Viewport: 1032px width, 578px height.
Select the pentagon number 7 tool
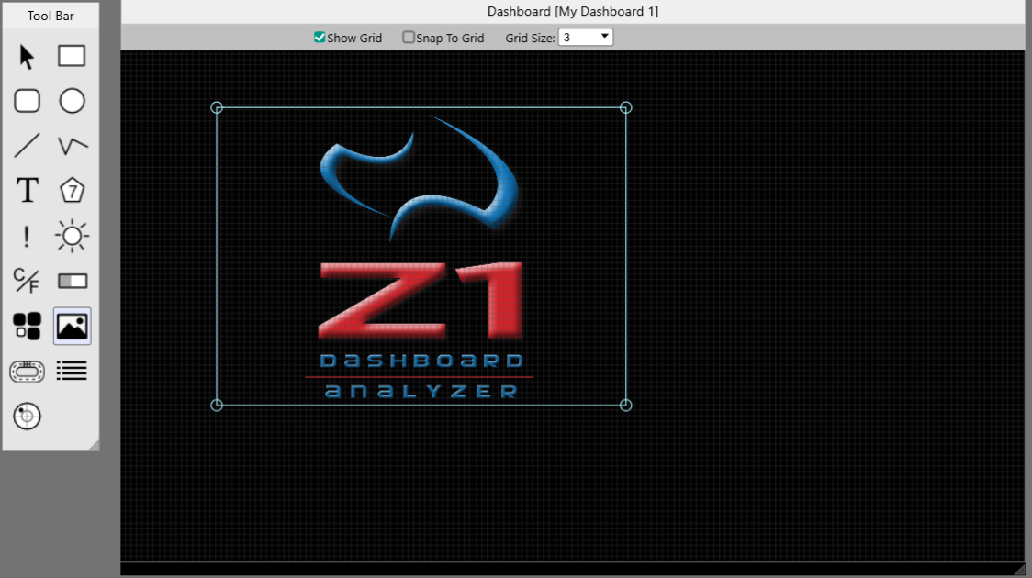point(72,191)
